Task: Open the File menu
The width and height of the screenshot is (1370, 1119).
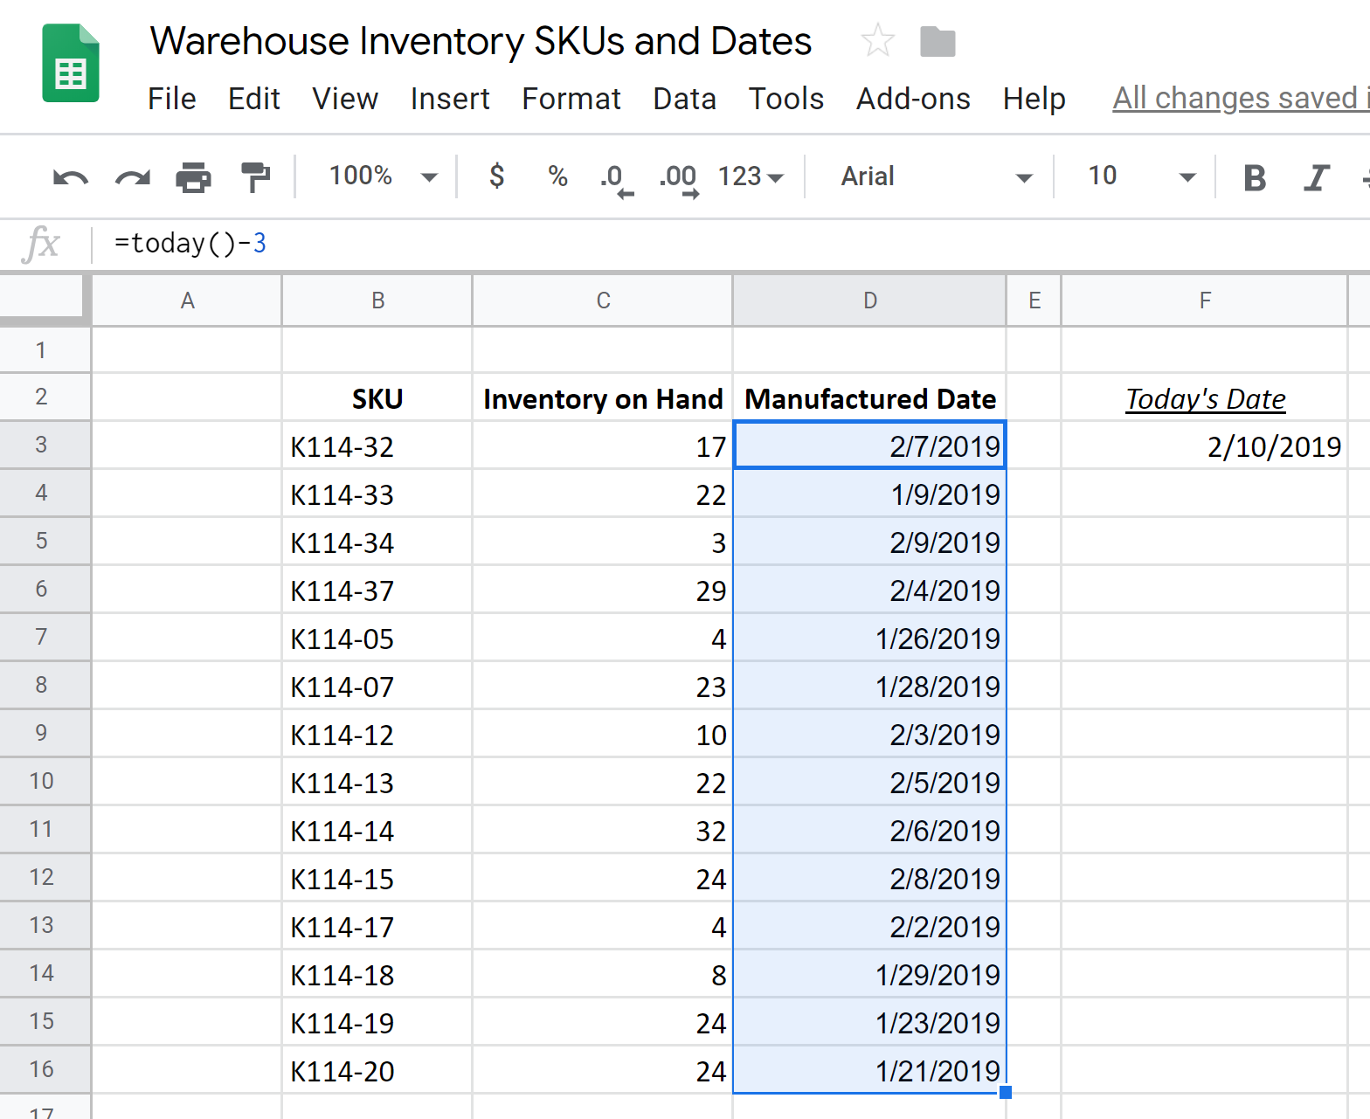Action: (171, 99)
